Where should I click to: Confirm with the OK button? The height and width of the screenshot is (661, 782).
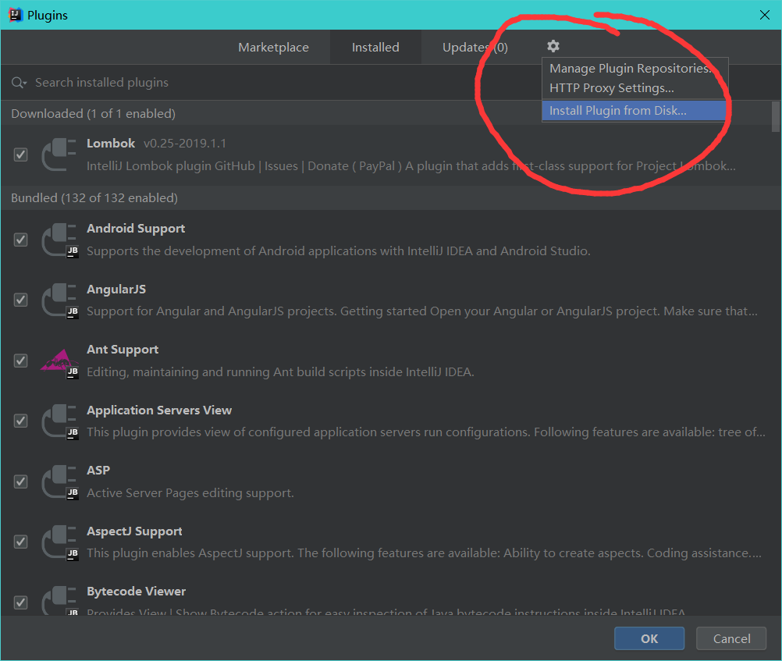pyautogui.click(x=649, y=638)
